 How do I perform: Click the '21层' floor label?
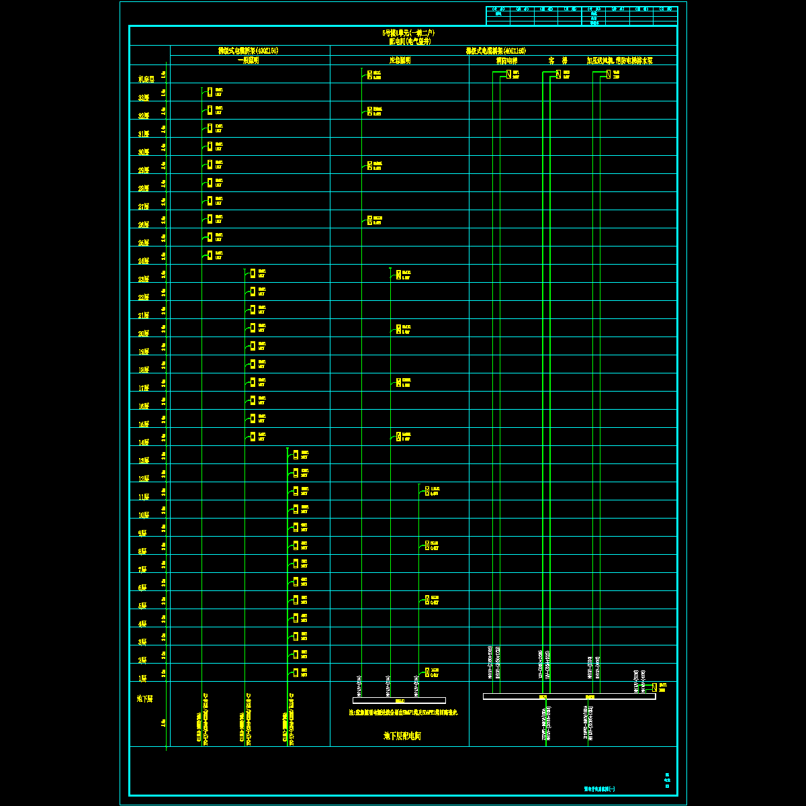pos(144,315)
